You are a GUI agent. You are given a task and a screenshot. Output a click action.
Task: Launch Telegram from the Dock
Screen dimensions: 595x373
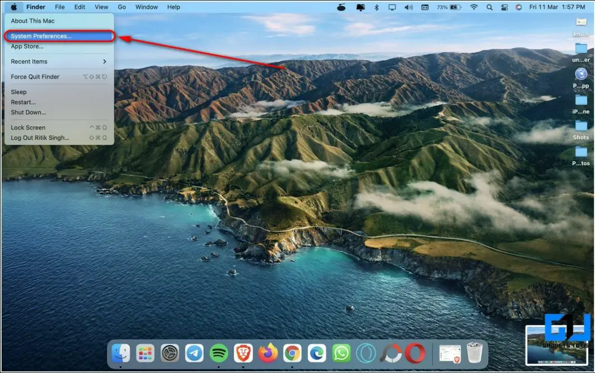click(x=194, y=352)
